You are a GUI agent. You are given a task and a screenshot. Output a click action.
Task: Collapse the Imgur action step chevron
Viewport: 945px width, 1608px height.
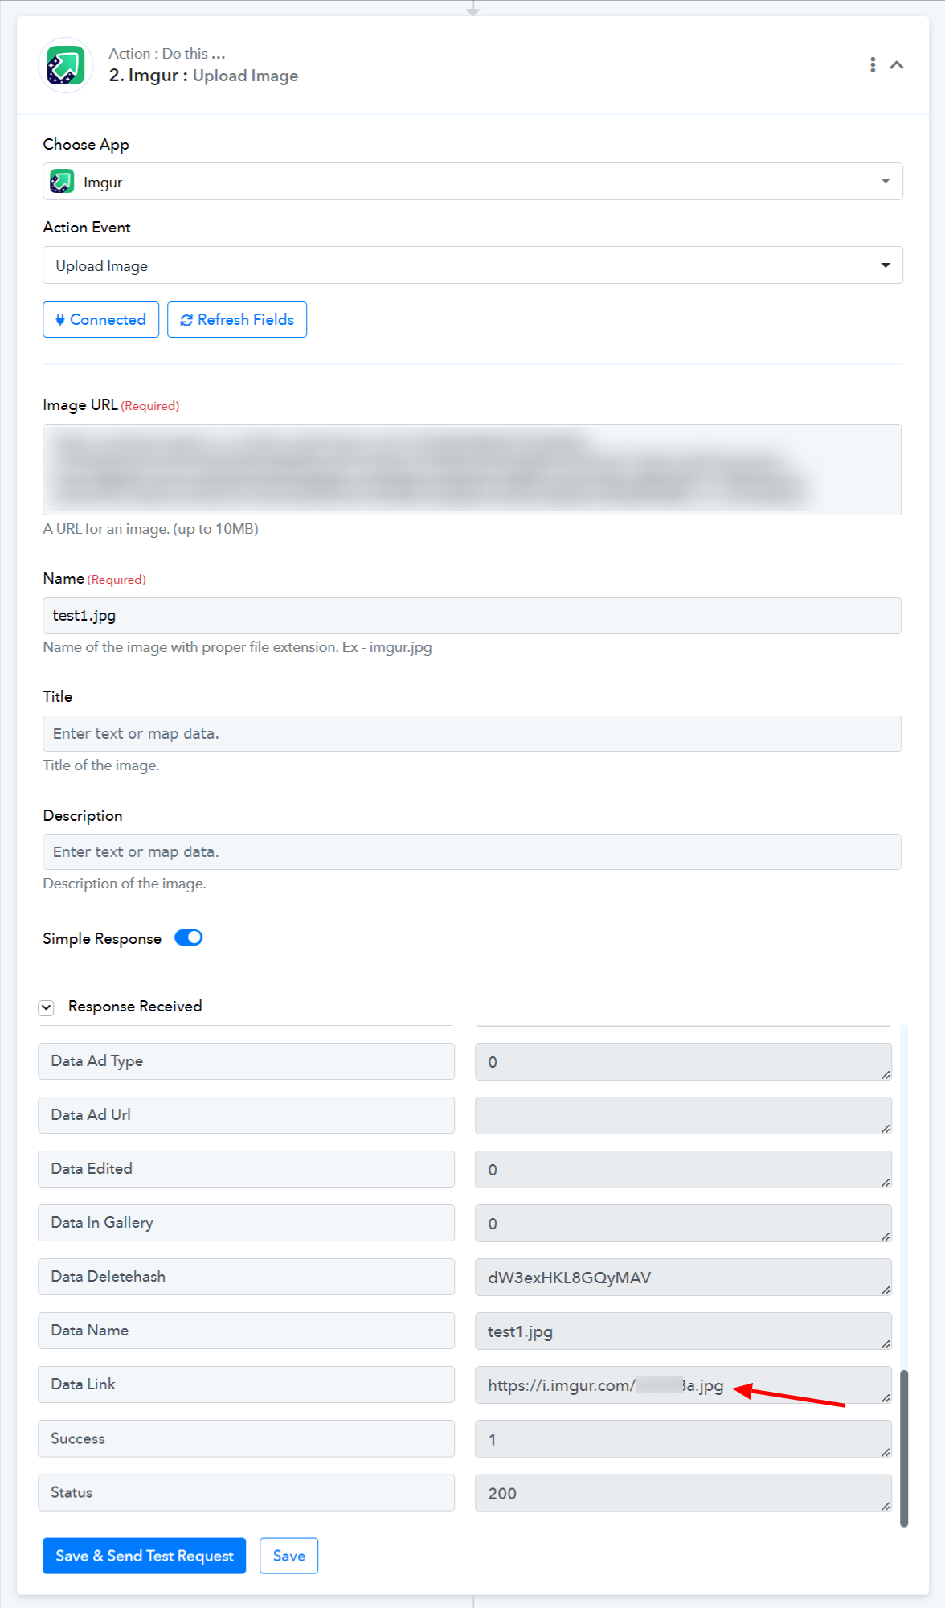pyautogui.click(x=897, y=65)
